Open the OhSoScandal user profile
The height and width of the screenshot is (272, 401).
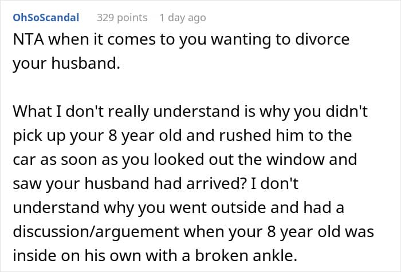46,18
